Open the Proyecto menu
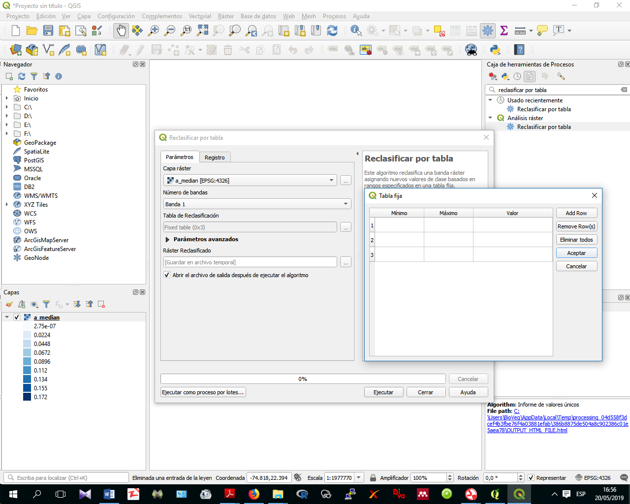 (18, 16)
